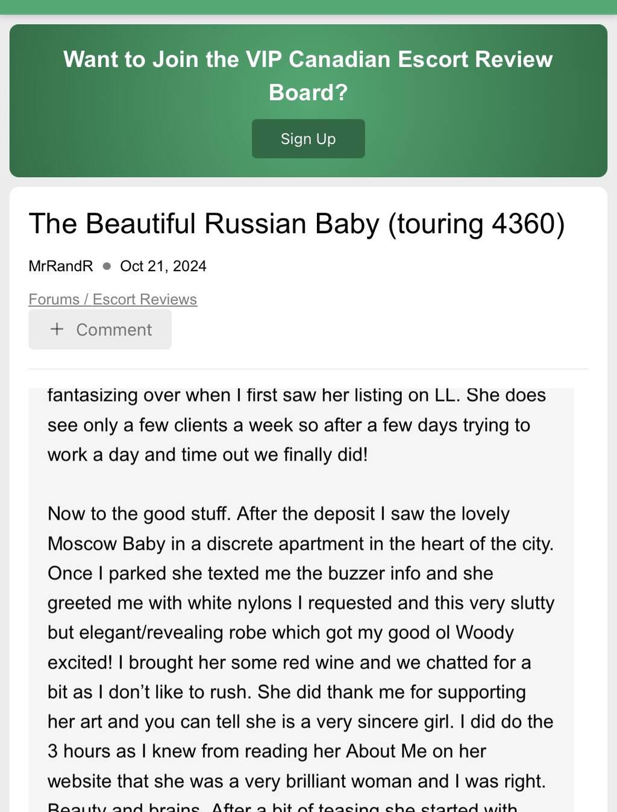
Task: Click the plus icon beside Comment
Action: (57, 329)
